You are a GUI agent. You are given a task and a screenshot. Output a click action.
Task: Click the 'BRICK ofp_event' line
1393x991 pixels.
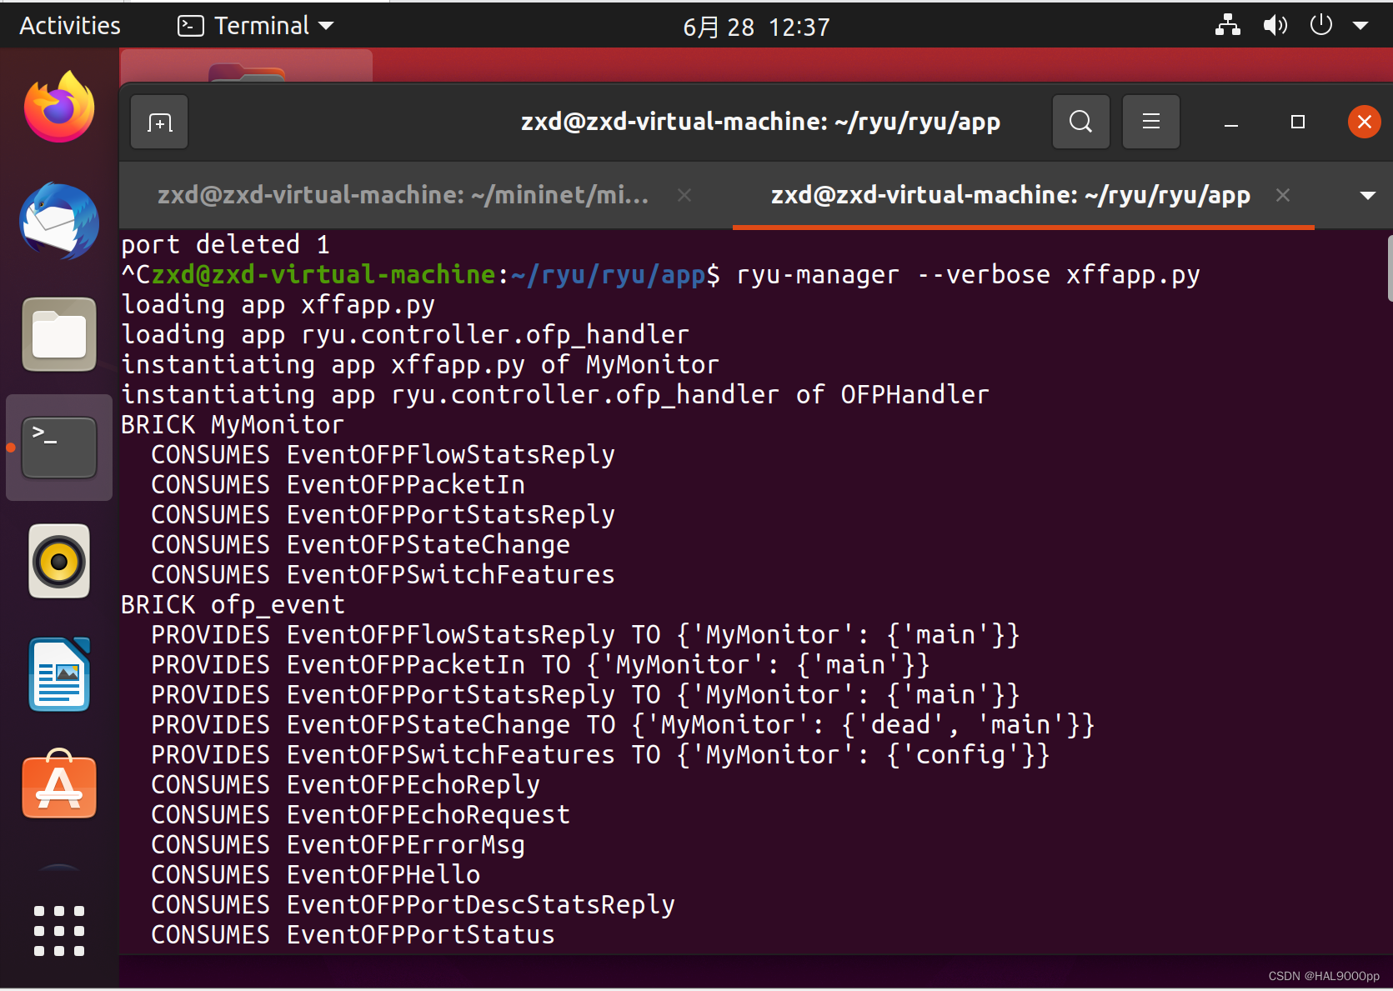233,604
